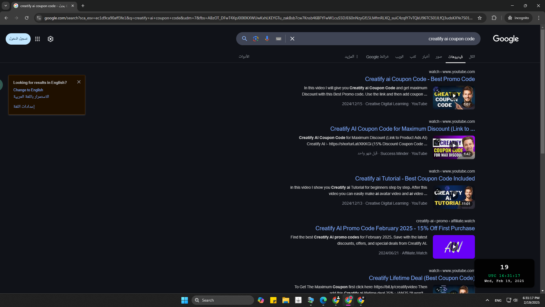Open the Chrome extensions puzzle icon
The image size is (545, 307).
(x=494, y=18)
